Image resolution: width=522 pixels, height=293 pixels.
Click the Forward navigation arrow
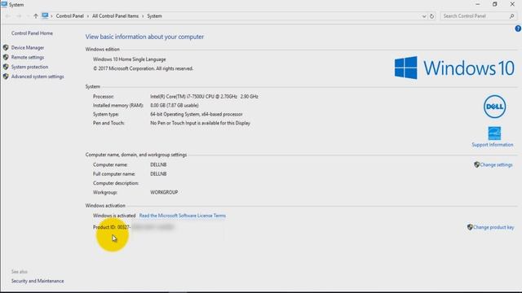pyautogui.click(x=19, y=16)
